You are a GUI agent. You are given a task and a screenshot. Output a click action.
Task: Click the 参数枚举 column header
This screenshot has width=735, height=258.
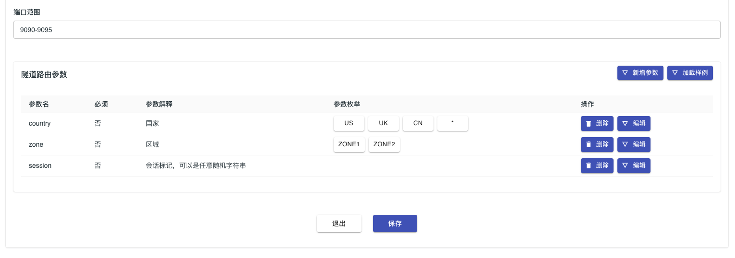click(x=347, y=105)
